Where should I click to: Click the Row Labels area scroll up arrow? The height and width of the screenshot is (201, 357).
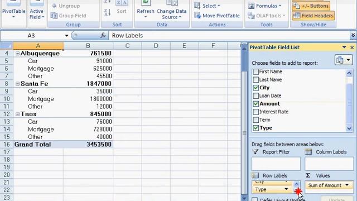[x=296, y=184]
